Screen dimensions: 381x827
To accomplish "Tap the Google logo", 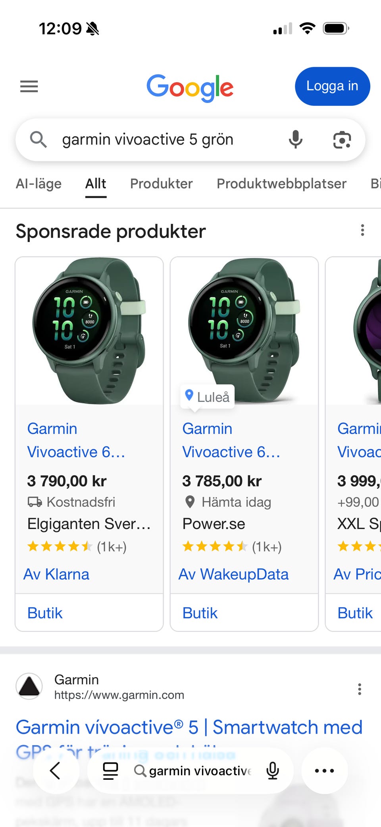I will pos(190,87).
